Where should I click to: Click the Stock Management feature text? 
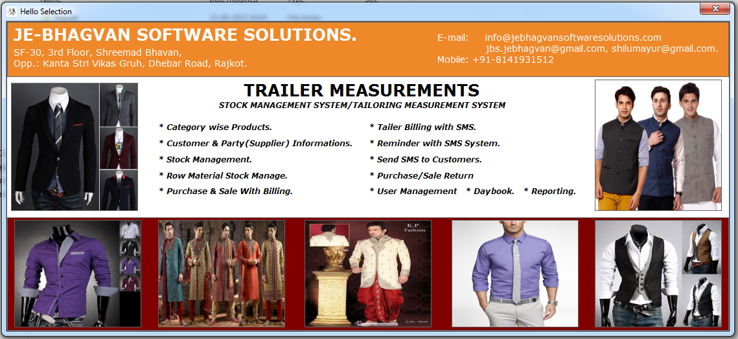205,159
